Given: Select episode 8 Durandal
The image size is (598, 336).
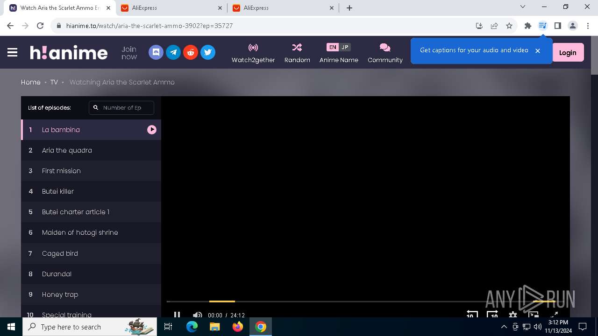Looking at the screenshot, I should click(91, 274).
